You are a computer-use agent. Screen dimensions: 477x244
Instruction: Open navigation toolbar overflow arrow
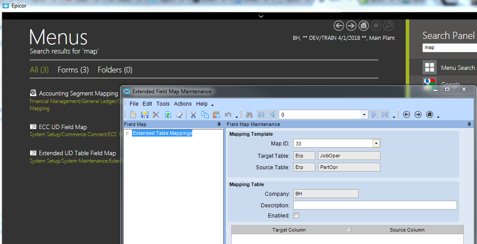click(394, 117)
